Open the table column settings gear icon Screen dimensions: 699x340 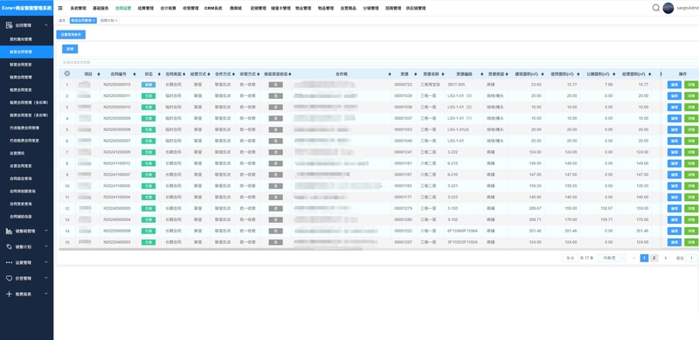[67, 73]
